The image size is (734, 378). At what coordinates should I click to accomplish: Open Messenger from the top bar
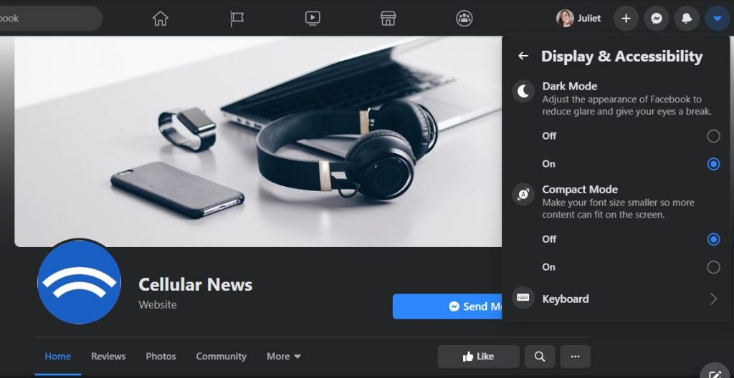point(656,19)
